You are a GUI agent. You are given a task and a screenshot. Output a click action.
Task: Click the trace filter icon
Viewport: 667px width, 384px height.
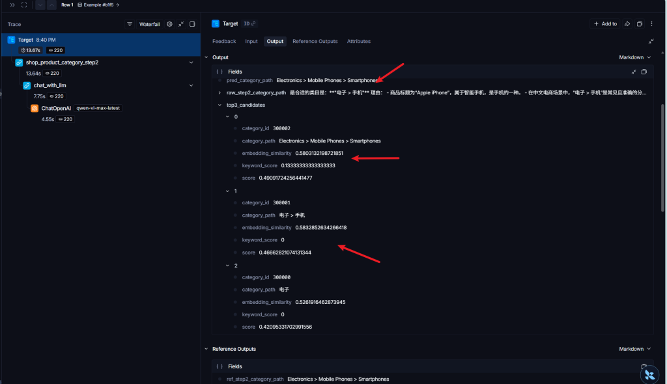point(130,24)
